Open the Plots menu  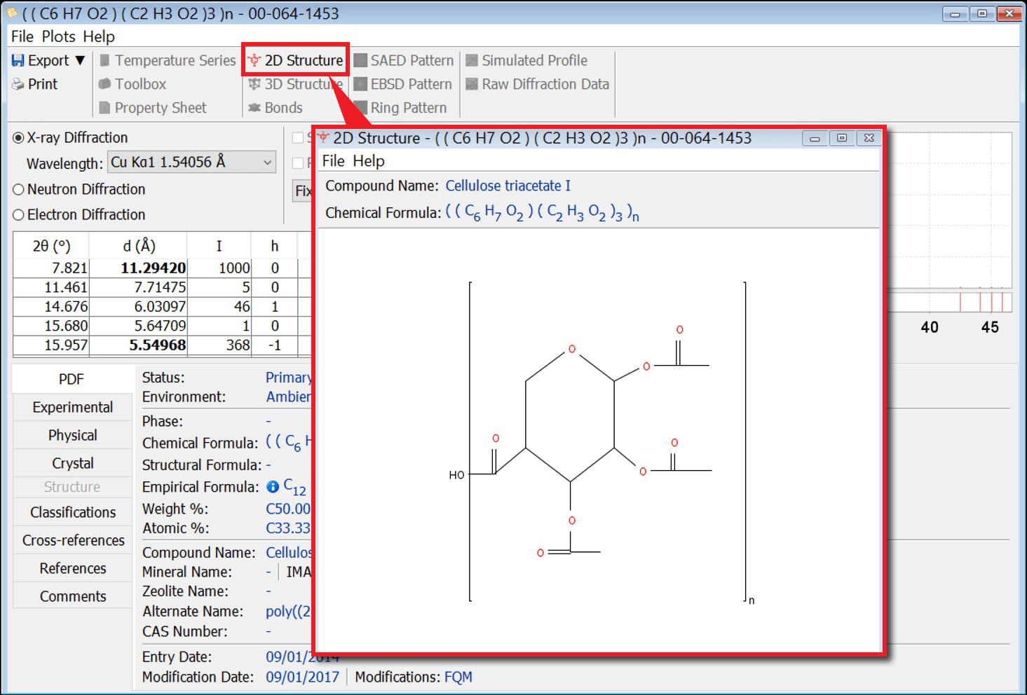[x=58, y=36]
